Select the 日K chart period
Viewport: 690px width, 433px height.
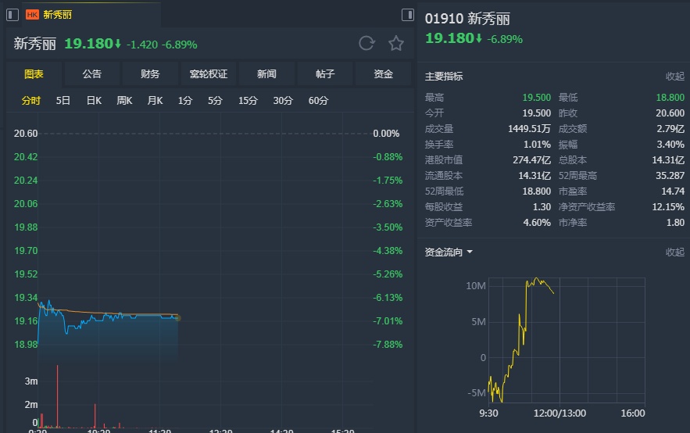(94, 101)
